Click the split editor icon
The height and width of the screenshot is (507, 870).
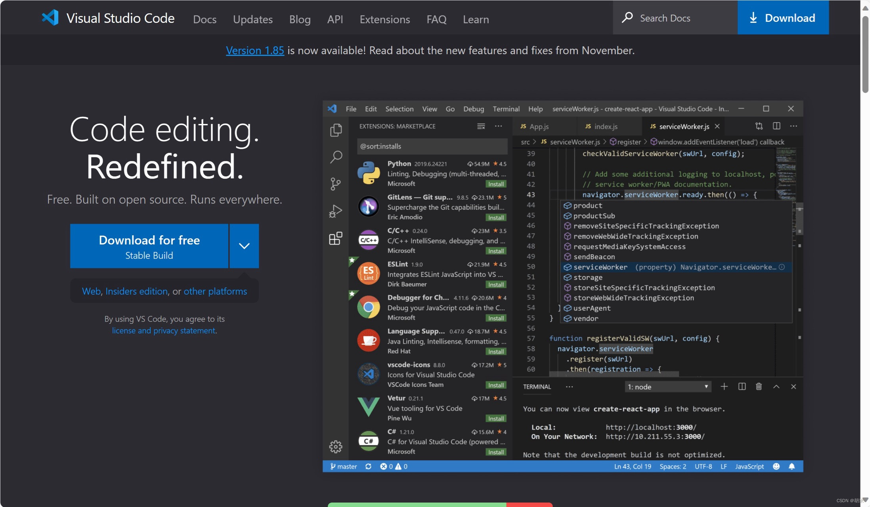coord(776,126)
